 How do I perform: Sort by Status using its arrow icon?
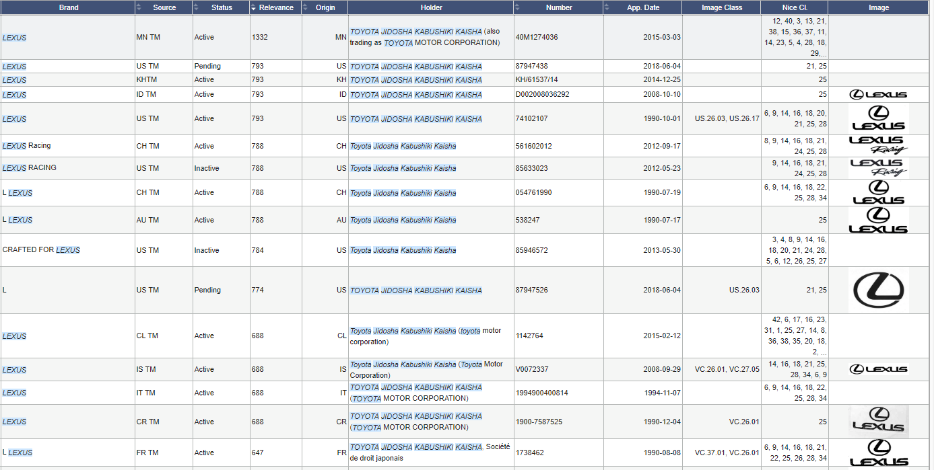pos(196,7)
